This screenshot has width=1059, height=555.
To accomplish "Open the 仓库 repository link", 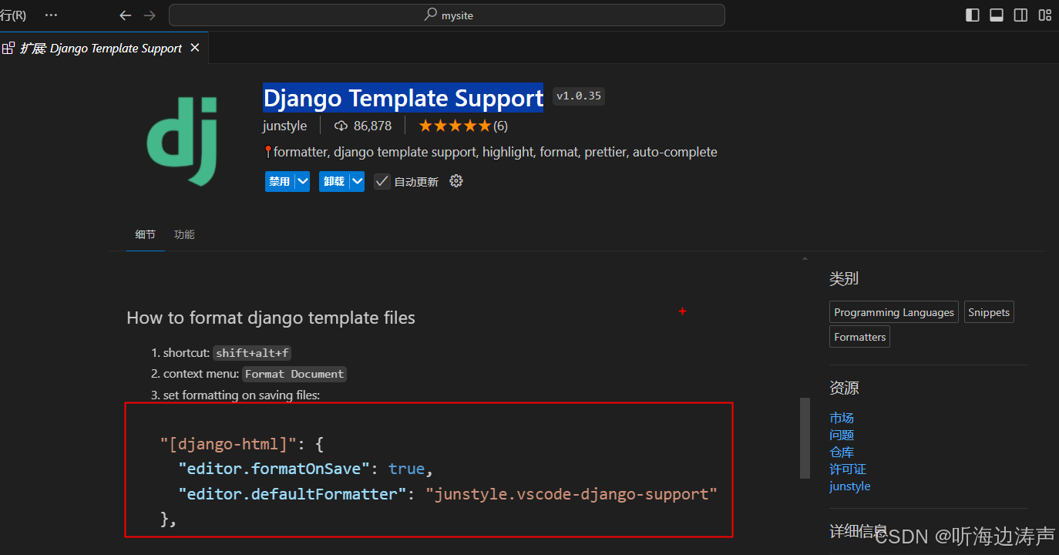I will 842,452.
